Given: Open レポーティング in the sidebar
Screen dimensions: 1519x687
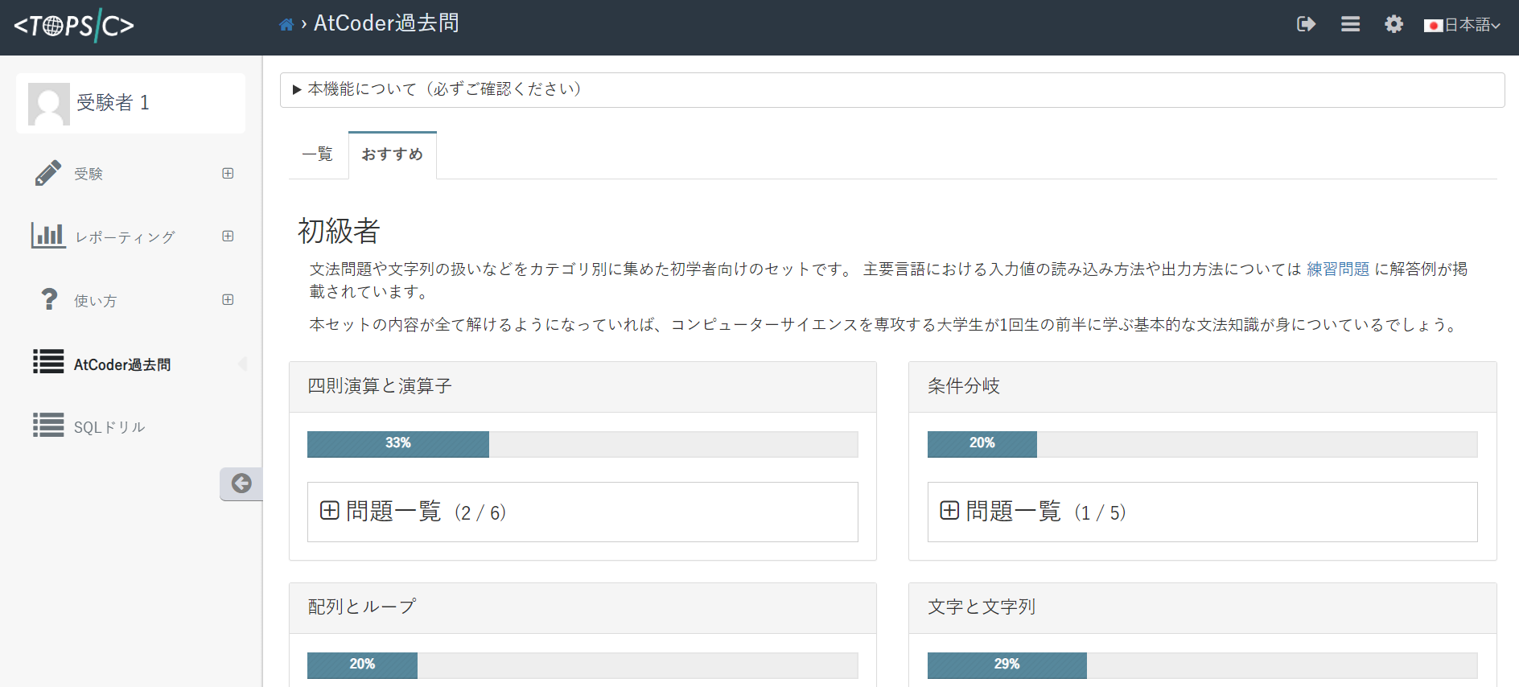Looking at the screenshot, I should pos(125,237).
